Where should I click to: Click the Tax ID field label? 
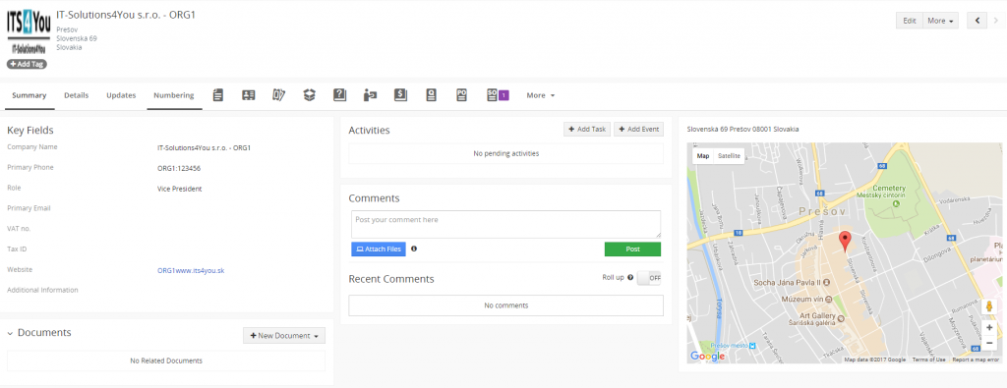16,249
